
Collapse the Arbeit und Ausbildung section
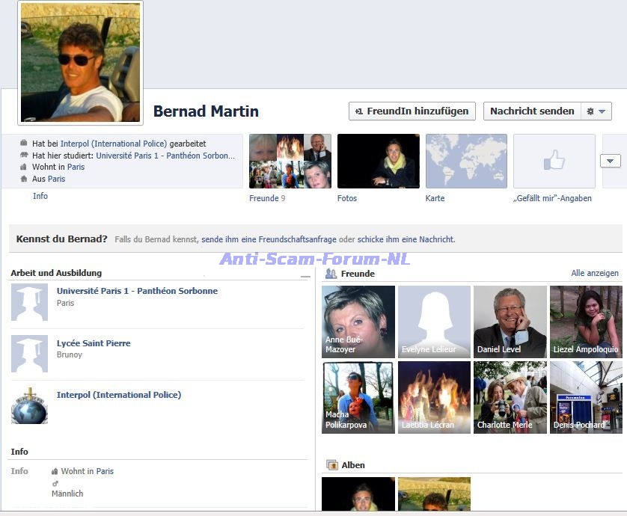pos(305,277)
